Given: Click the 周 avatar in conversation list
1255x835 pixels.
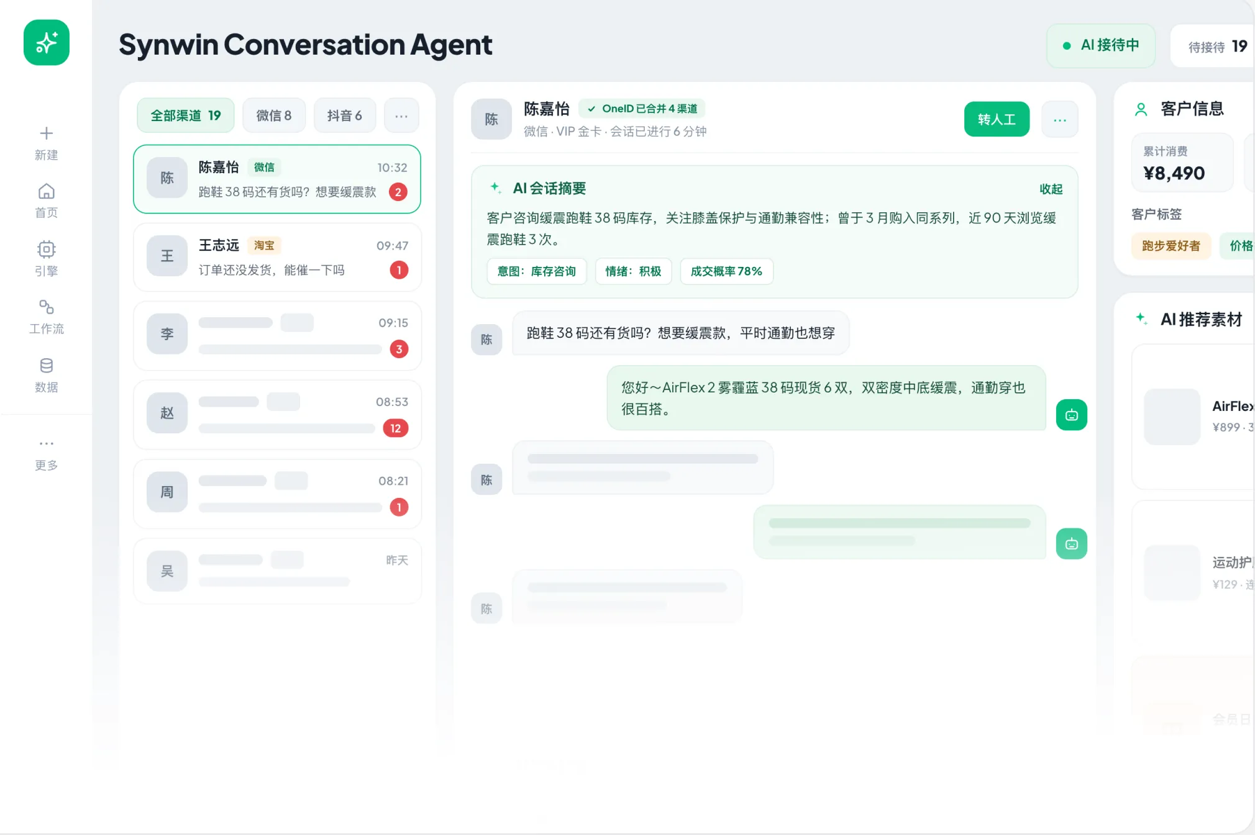Looking at the screenshot, I should click(x=167, y=492).
